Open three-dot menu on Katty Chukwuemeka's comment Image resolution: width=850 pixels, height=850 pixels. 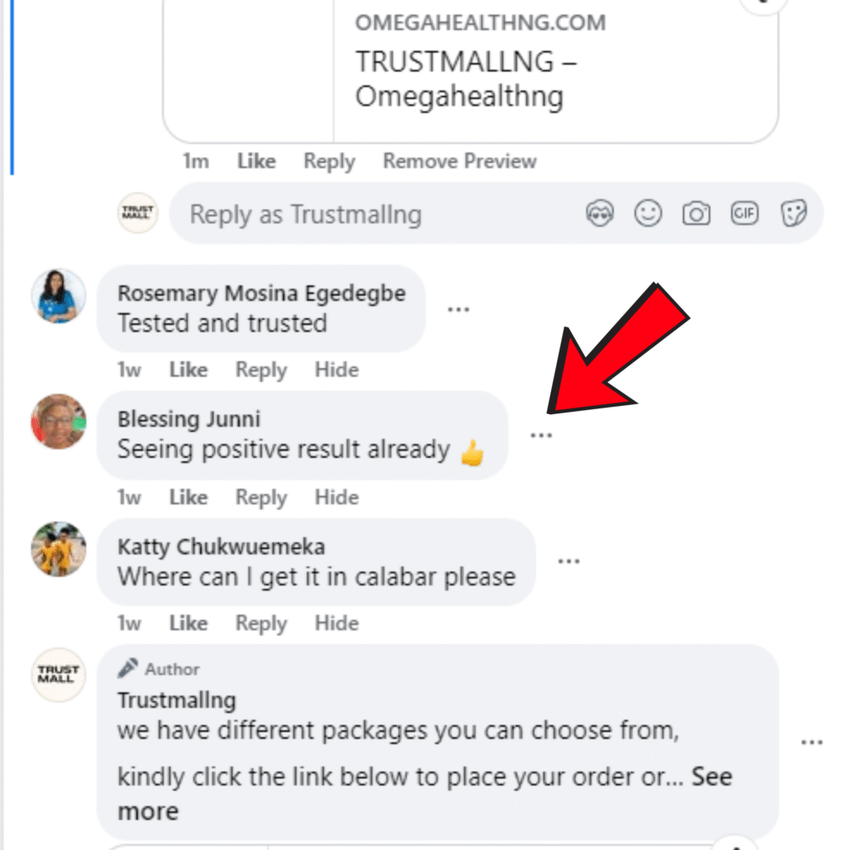pyautogui.click(x=569, y=561)
